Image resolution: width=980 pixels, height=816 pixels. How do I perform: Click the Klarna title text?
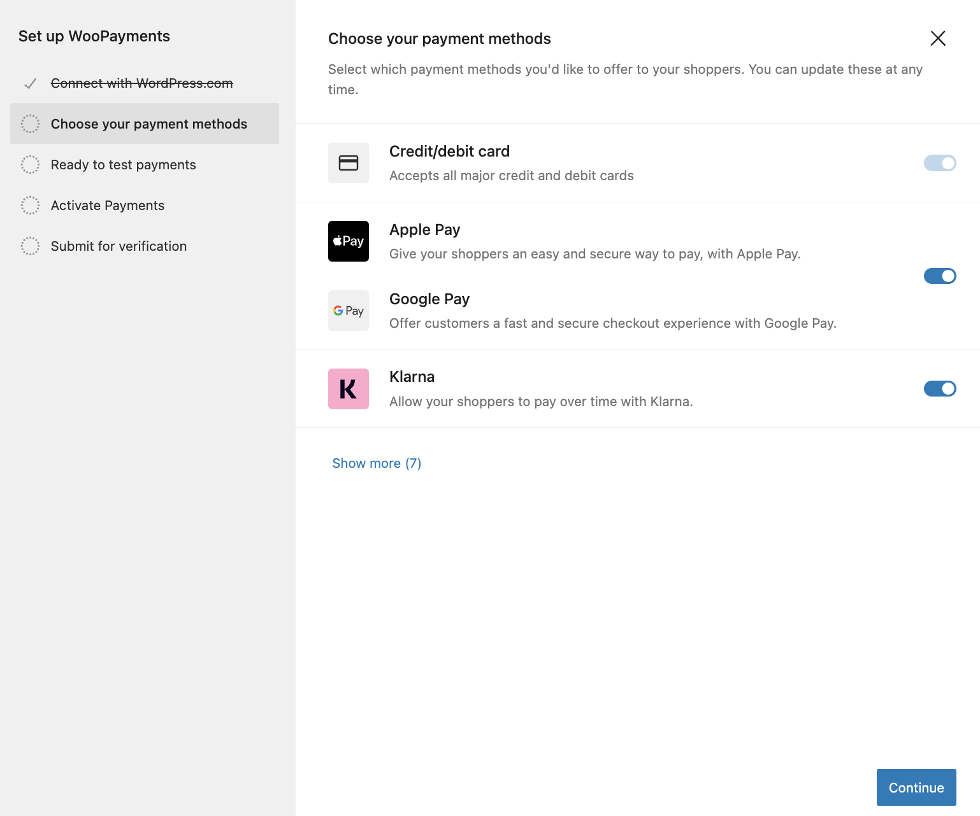point(412,377)
